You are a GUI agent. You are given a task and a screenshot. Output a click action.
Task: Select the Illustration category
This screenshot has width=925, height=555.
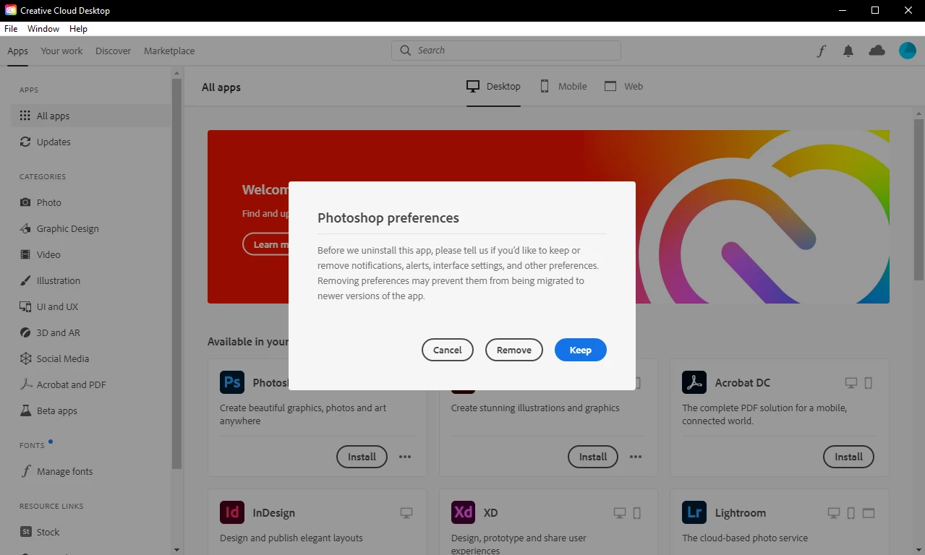91,280
